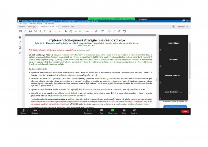Click the help question mark icon

[174, 27]
